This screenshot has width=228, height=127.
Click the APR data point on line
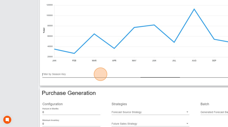coord(114,48)
